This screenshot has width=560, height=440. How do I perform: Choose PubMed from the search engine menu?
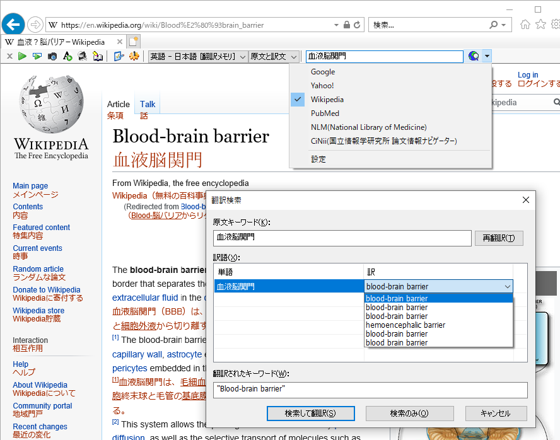[325, 113]
